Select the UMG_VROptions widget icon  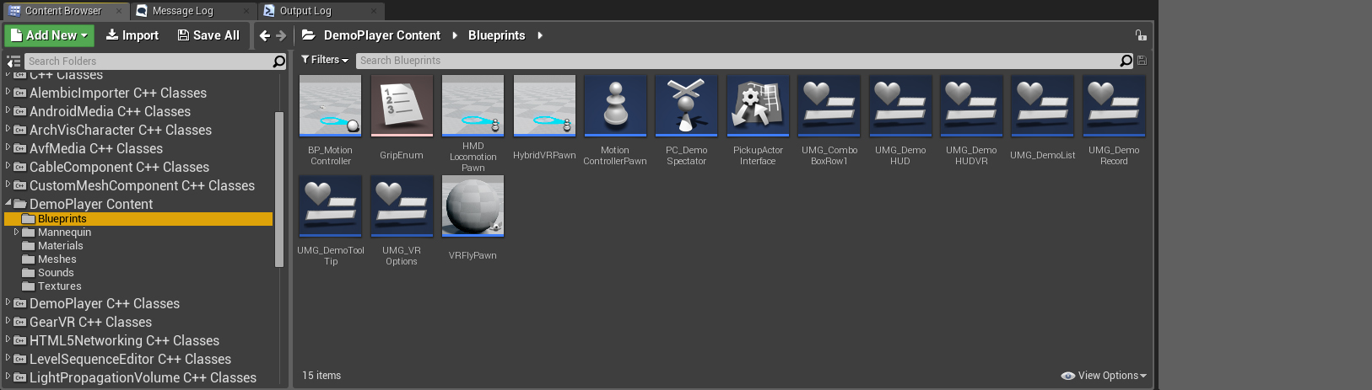pos(402,206)
